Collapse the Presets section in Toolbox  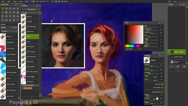[22, 13]
